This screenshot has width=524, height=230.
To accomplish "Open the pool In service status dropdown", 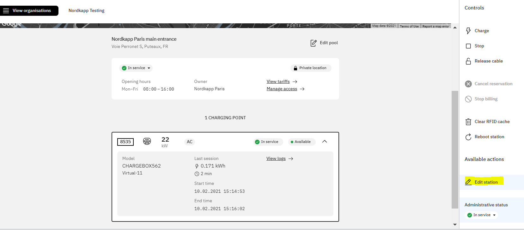I will [x=136, y=68].
